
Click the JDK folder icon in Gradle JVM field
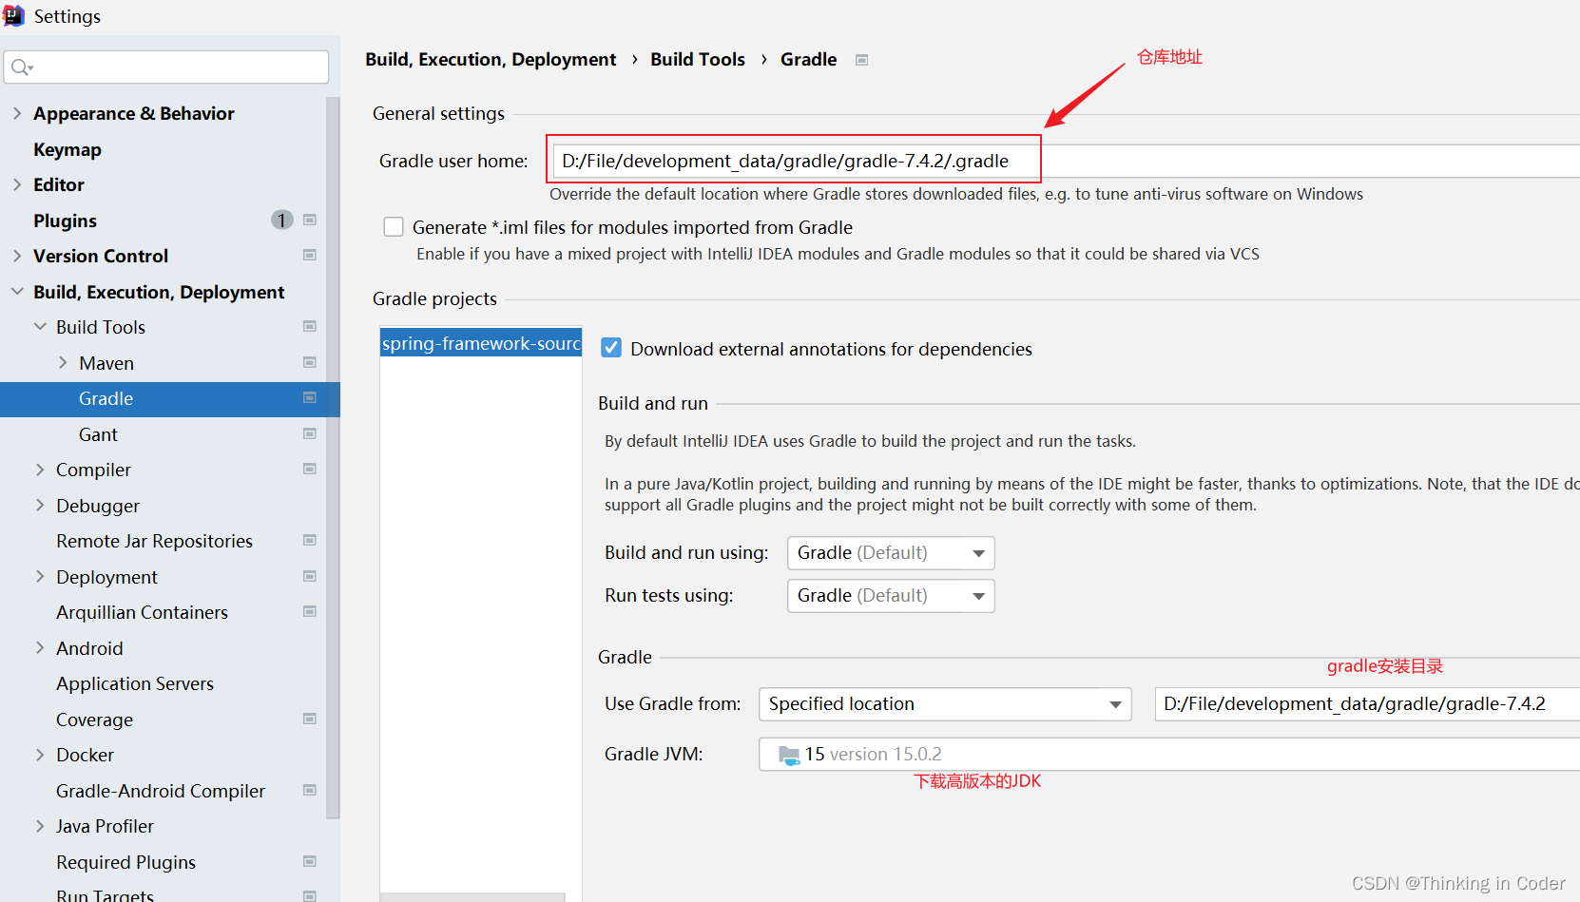click(x=789, y=755)
